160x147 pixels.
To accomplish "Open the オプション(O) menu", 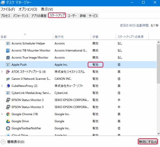I will [x=28, y=9].
